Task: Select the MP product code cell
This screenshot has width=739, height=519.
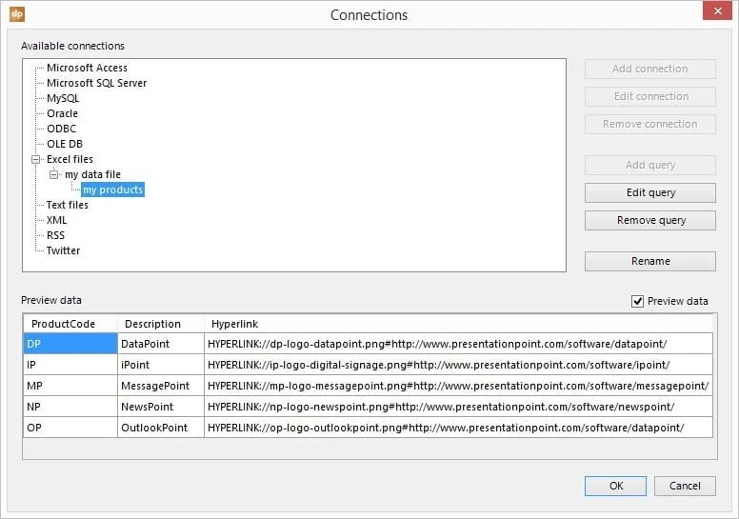Action: 70,386
